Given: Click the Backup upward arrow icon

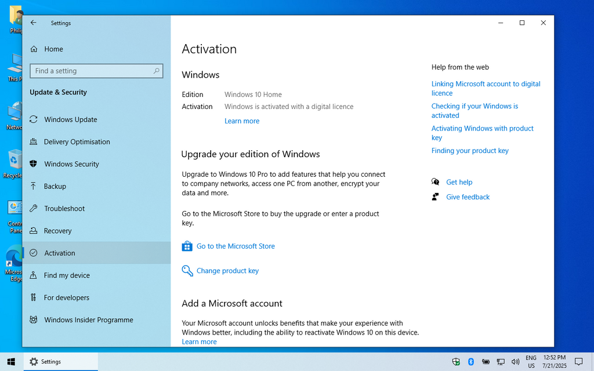Looking at the screenshot, I should (x=33, y=186).
